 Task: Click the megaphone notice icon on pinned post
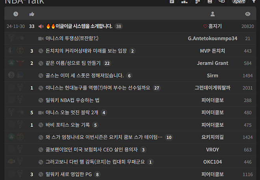(x=41, y=26)
